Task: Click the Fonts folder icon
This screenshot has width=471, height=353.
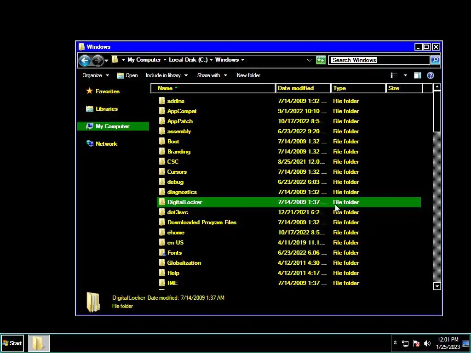Action: coord(162,253)
